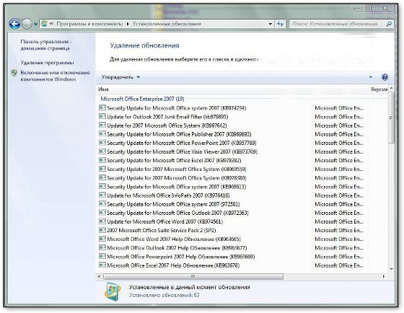Click Программы и компоненты breadcrumb
The height and width of the screenshot is (313, 404).
coord(89,24)
